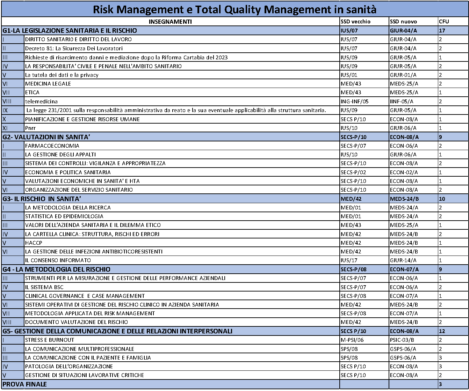Click the 'G4 - LA METODOLOGIA DEL RISCHIO' section row
Image resolution: width=469 pixels, height=391 pixels.
pyautogui.click(x=234, y=270)
